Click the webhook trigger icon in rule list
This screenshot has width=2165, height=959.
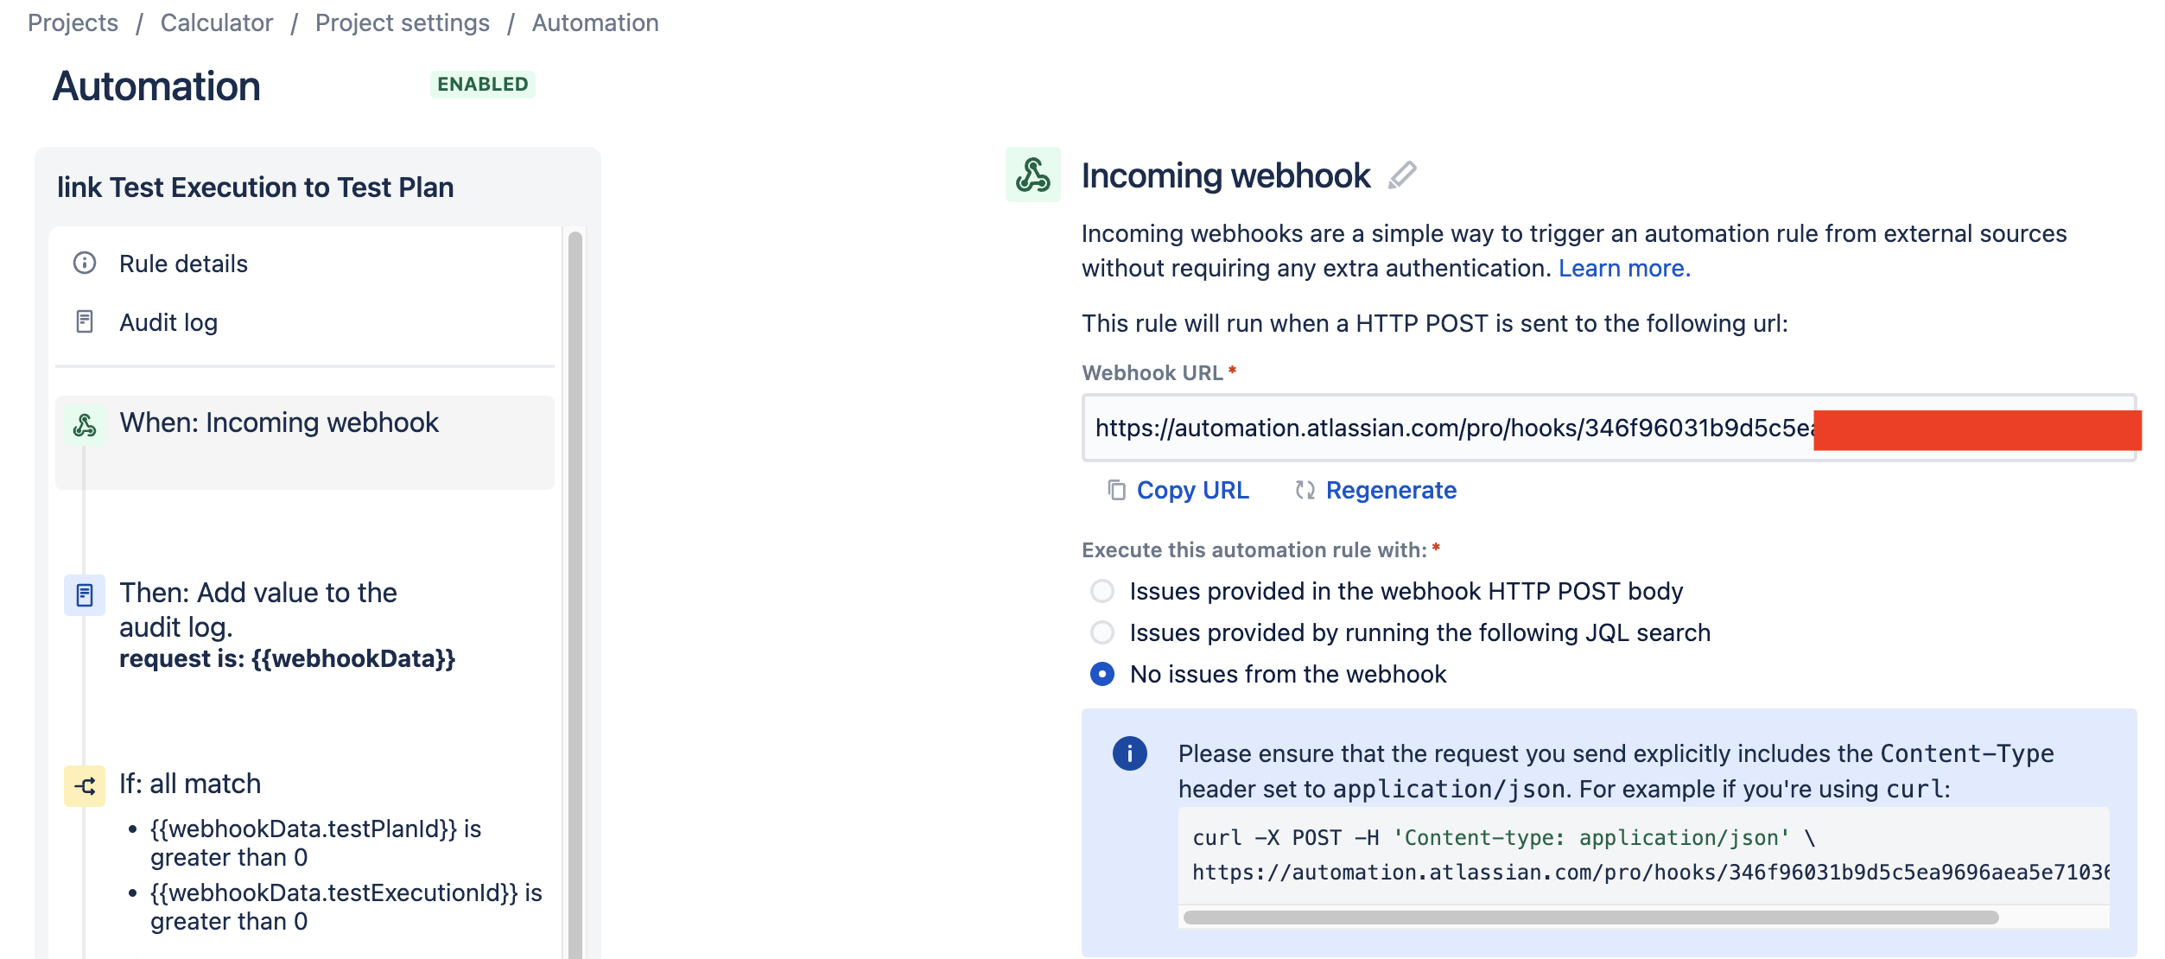click(85, 424)
